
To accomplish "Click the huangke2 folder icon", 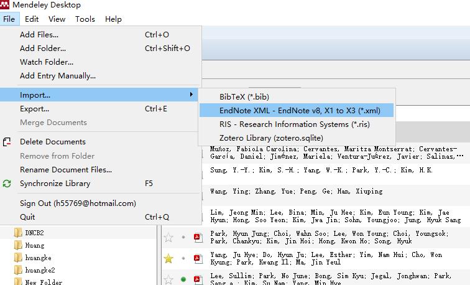I will (x=18, y=270).
